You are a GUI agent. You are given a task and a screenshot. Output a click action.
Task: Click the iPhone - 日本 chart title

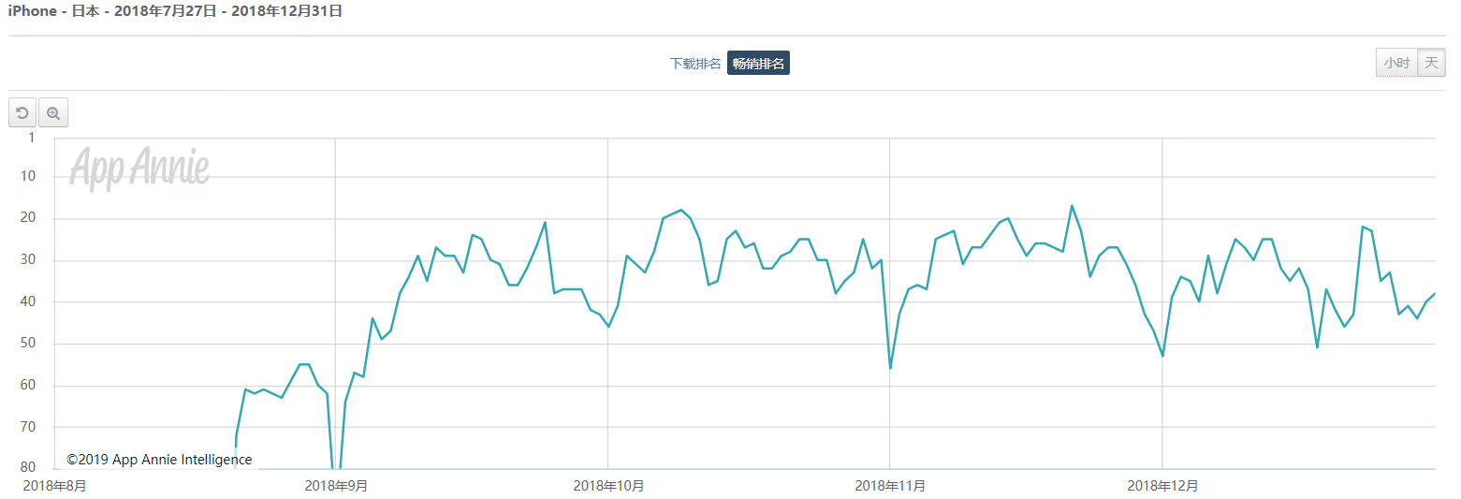(175, 11)
